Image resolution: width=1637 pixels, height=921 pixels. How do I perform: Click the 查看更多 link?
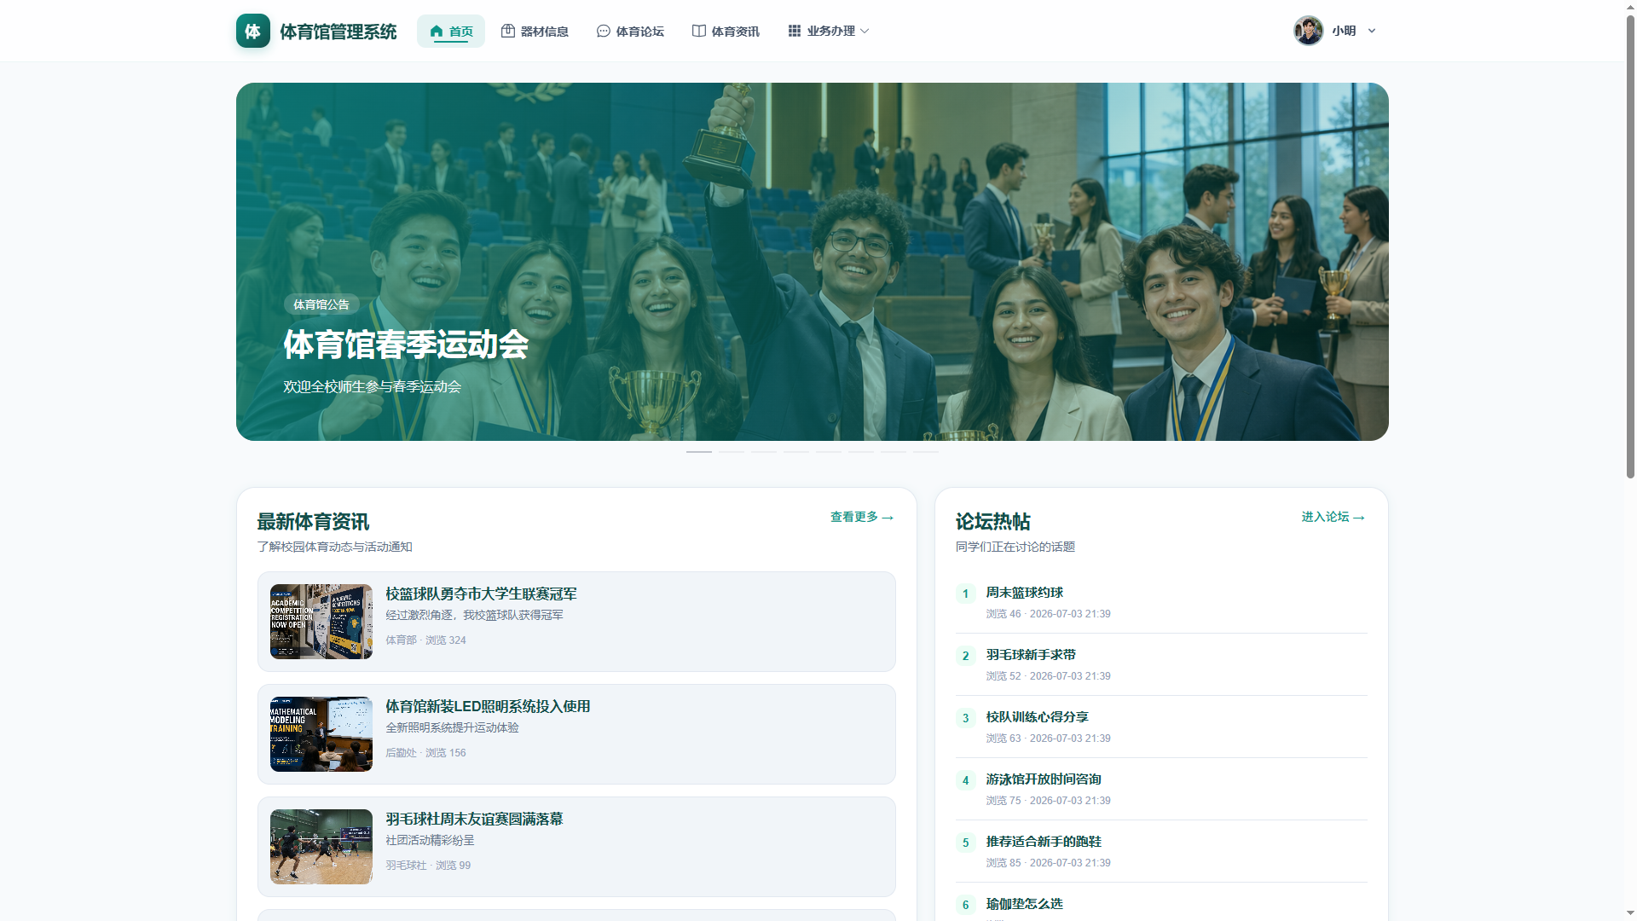tap(862, 517)
